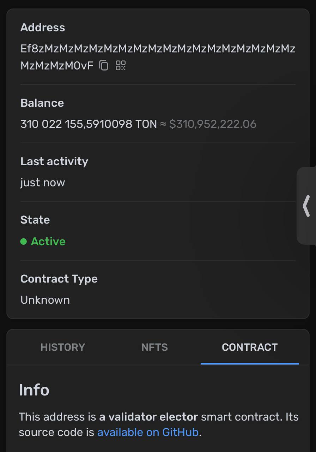Click the bold 'a validator elector' text

coord(148,417)
